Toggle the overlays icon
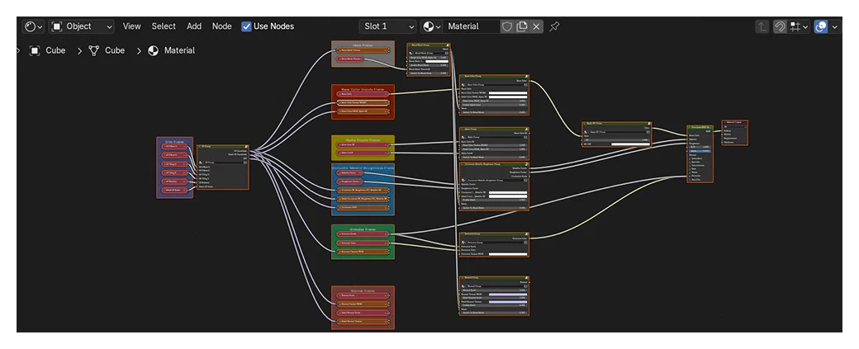The image size is (859, 349). 821,26
